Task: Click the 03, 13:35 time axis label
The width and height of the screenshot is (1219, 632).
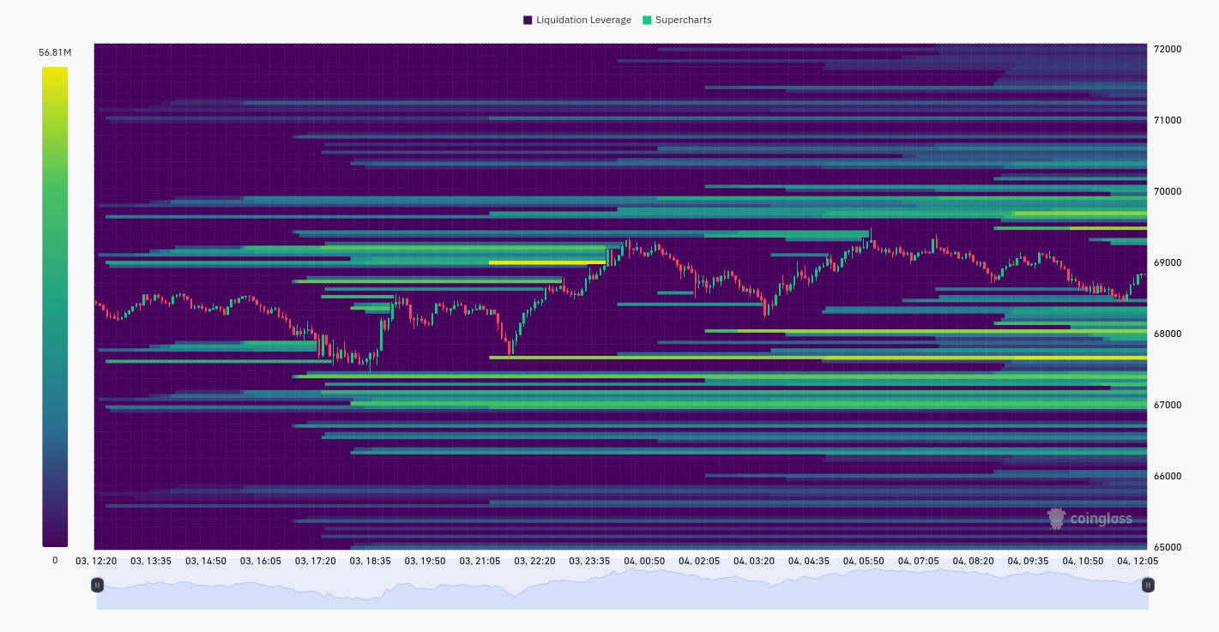Action: 151,561
